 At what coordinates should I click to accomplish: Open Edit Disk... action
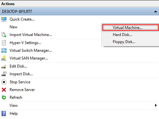coord(18,66)
